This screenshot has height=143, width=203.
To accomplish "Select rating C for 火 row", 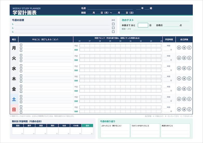I will (189, 58).
